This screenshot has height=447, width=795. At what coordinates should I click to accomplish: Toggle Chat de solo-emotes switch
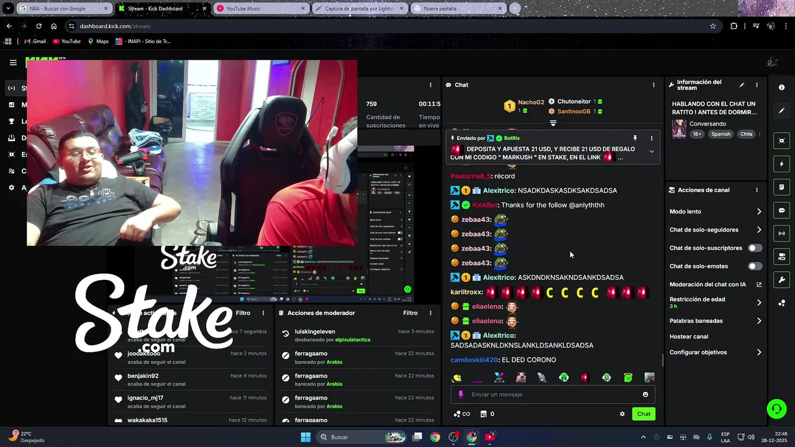(x=755, y=266)
